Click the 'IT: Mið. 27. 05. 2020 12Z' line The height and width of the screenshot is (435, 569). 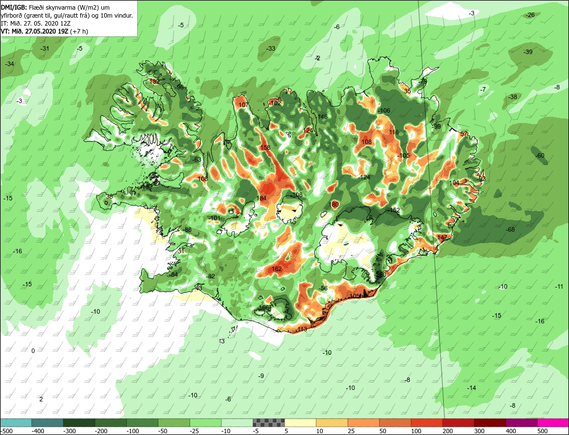click(x=35, y=23)
